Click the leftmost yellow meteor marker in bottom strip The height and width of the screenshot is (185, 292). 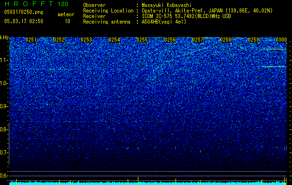click(x=16, y=182)
